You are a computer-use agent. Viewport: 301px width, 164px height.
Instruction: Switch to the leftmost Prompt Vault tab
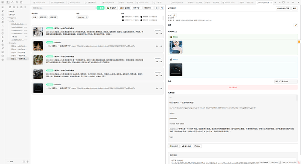[41, 3]
